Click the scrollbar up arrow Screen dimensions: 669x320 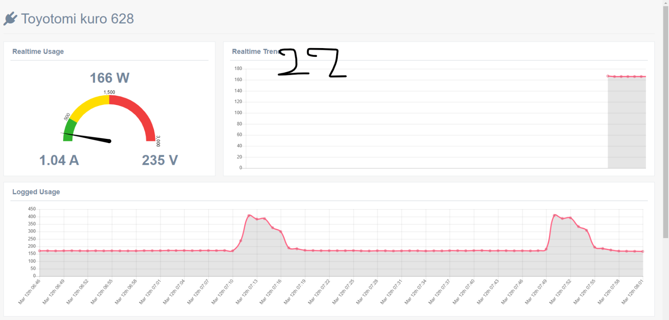pyautogui.click(x=666, y=3)
